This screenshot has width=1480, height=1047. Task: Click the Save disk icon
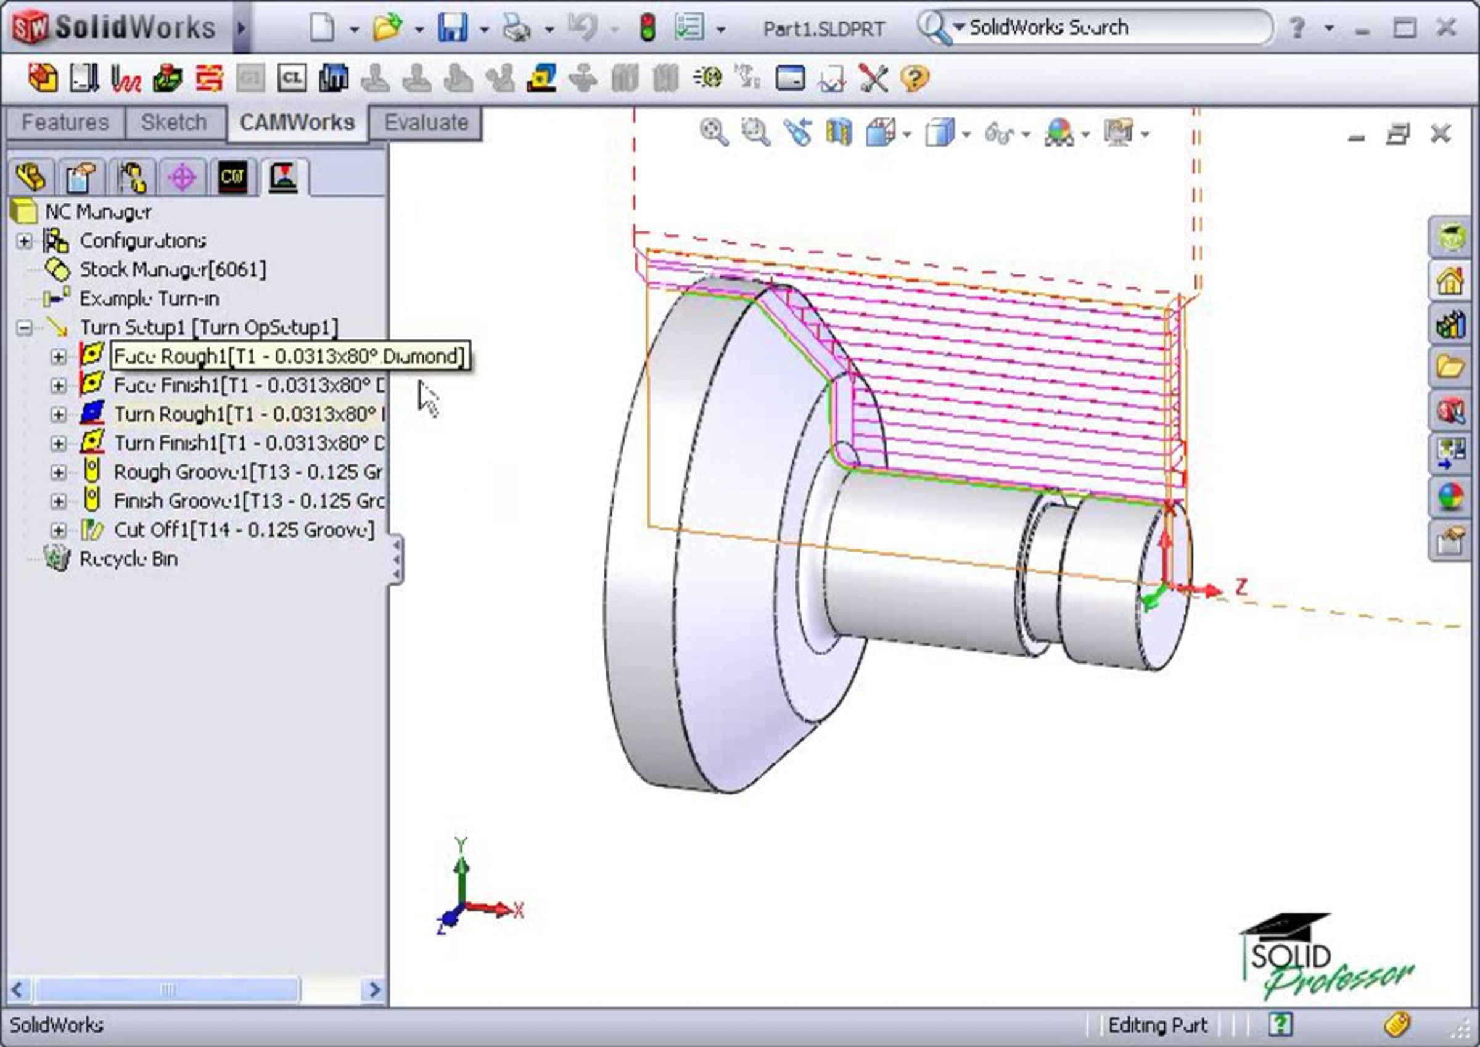coord(452,28)
